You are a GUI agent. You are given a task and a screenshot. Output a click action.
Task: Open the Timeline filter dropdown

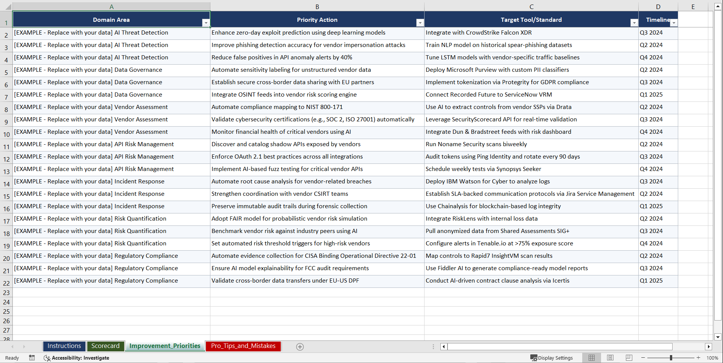tap(674, 23)
